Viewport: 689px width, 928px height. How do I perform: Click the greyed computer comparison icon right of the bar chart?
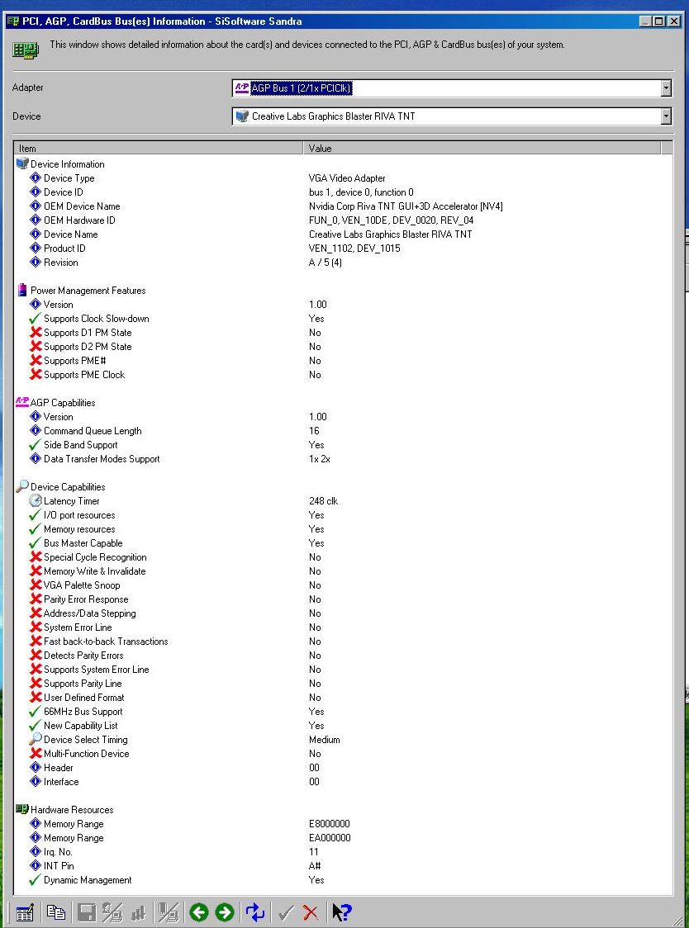169,912
